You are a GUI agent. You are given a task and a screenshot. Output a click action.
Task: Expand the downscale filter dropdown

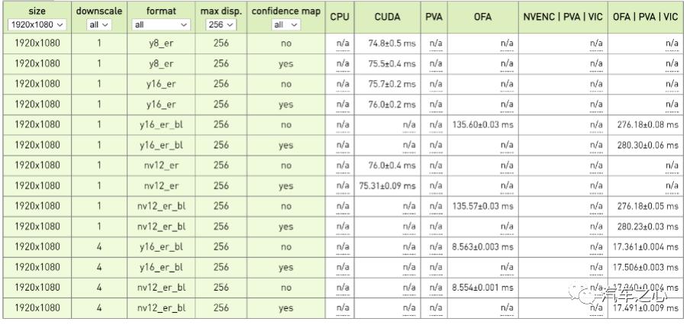(x=99, y=24)
